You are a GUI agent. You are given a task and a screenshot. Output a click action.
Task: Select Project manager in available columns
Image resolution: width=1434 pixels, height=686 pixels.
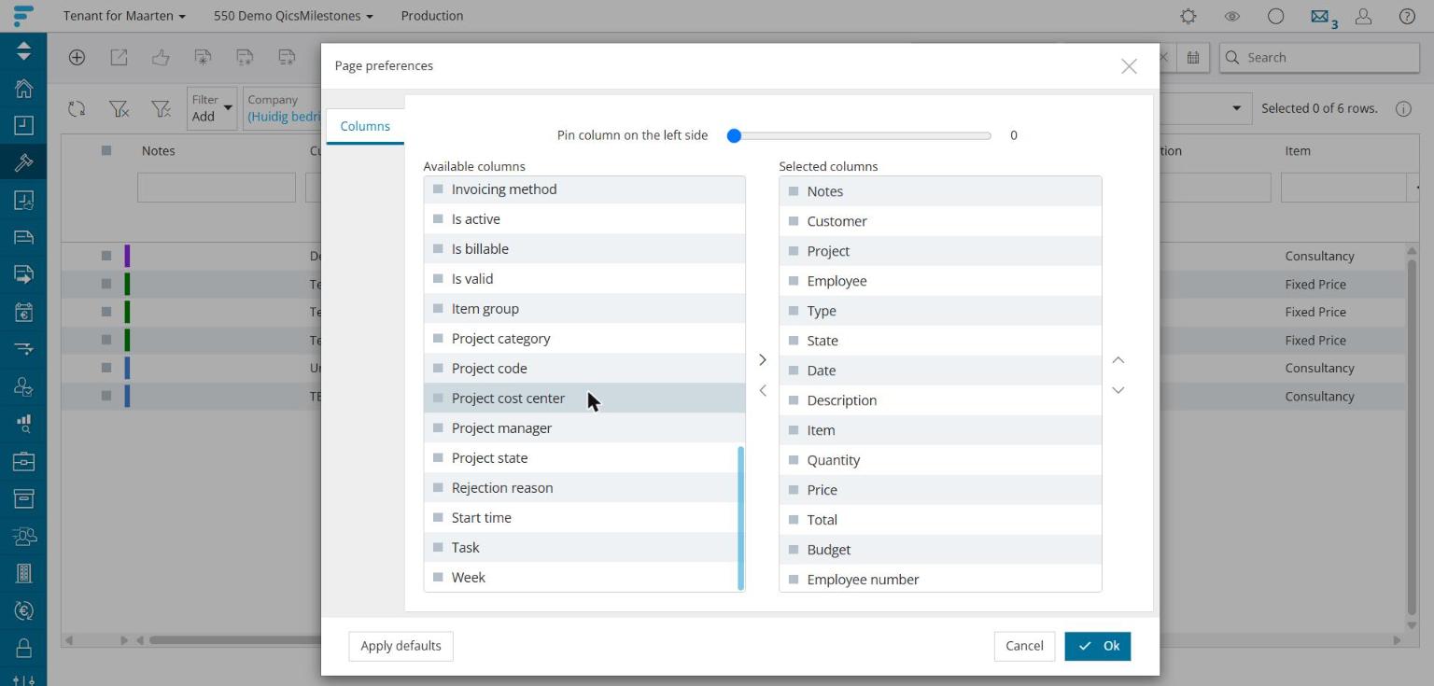point(584,428)
